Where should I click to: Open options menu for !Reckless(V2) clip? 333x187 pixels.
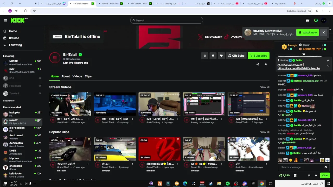177,164
